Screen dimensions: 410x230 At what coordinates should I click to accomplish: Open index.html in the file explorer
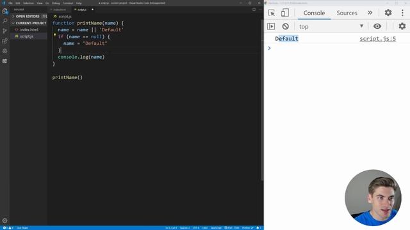click(29, 30)
